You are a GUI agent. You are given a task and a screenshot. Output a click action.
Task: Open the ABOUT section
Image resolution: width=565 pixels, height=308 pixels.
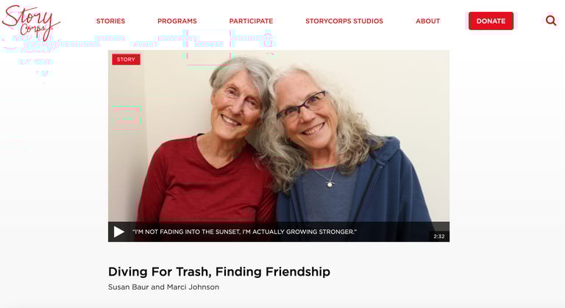coord(427,21)
